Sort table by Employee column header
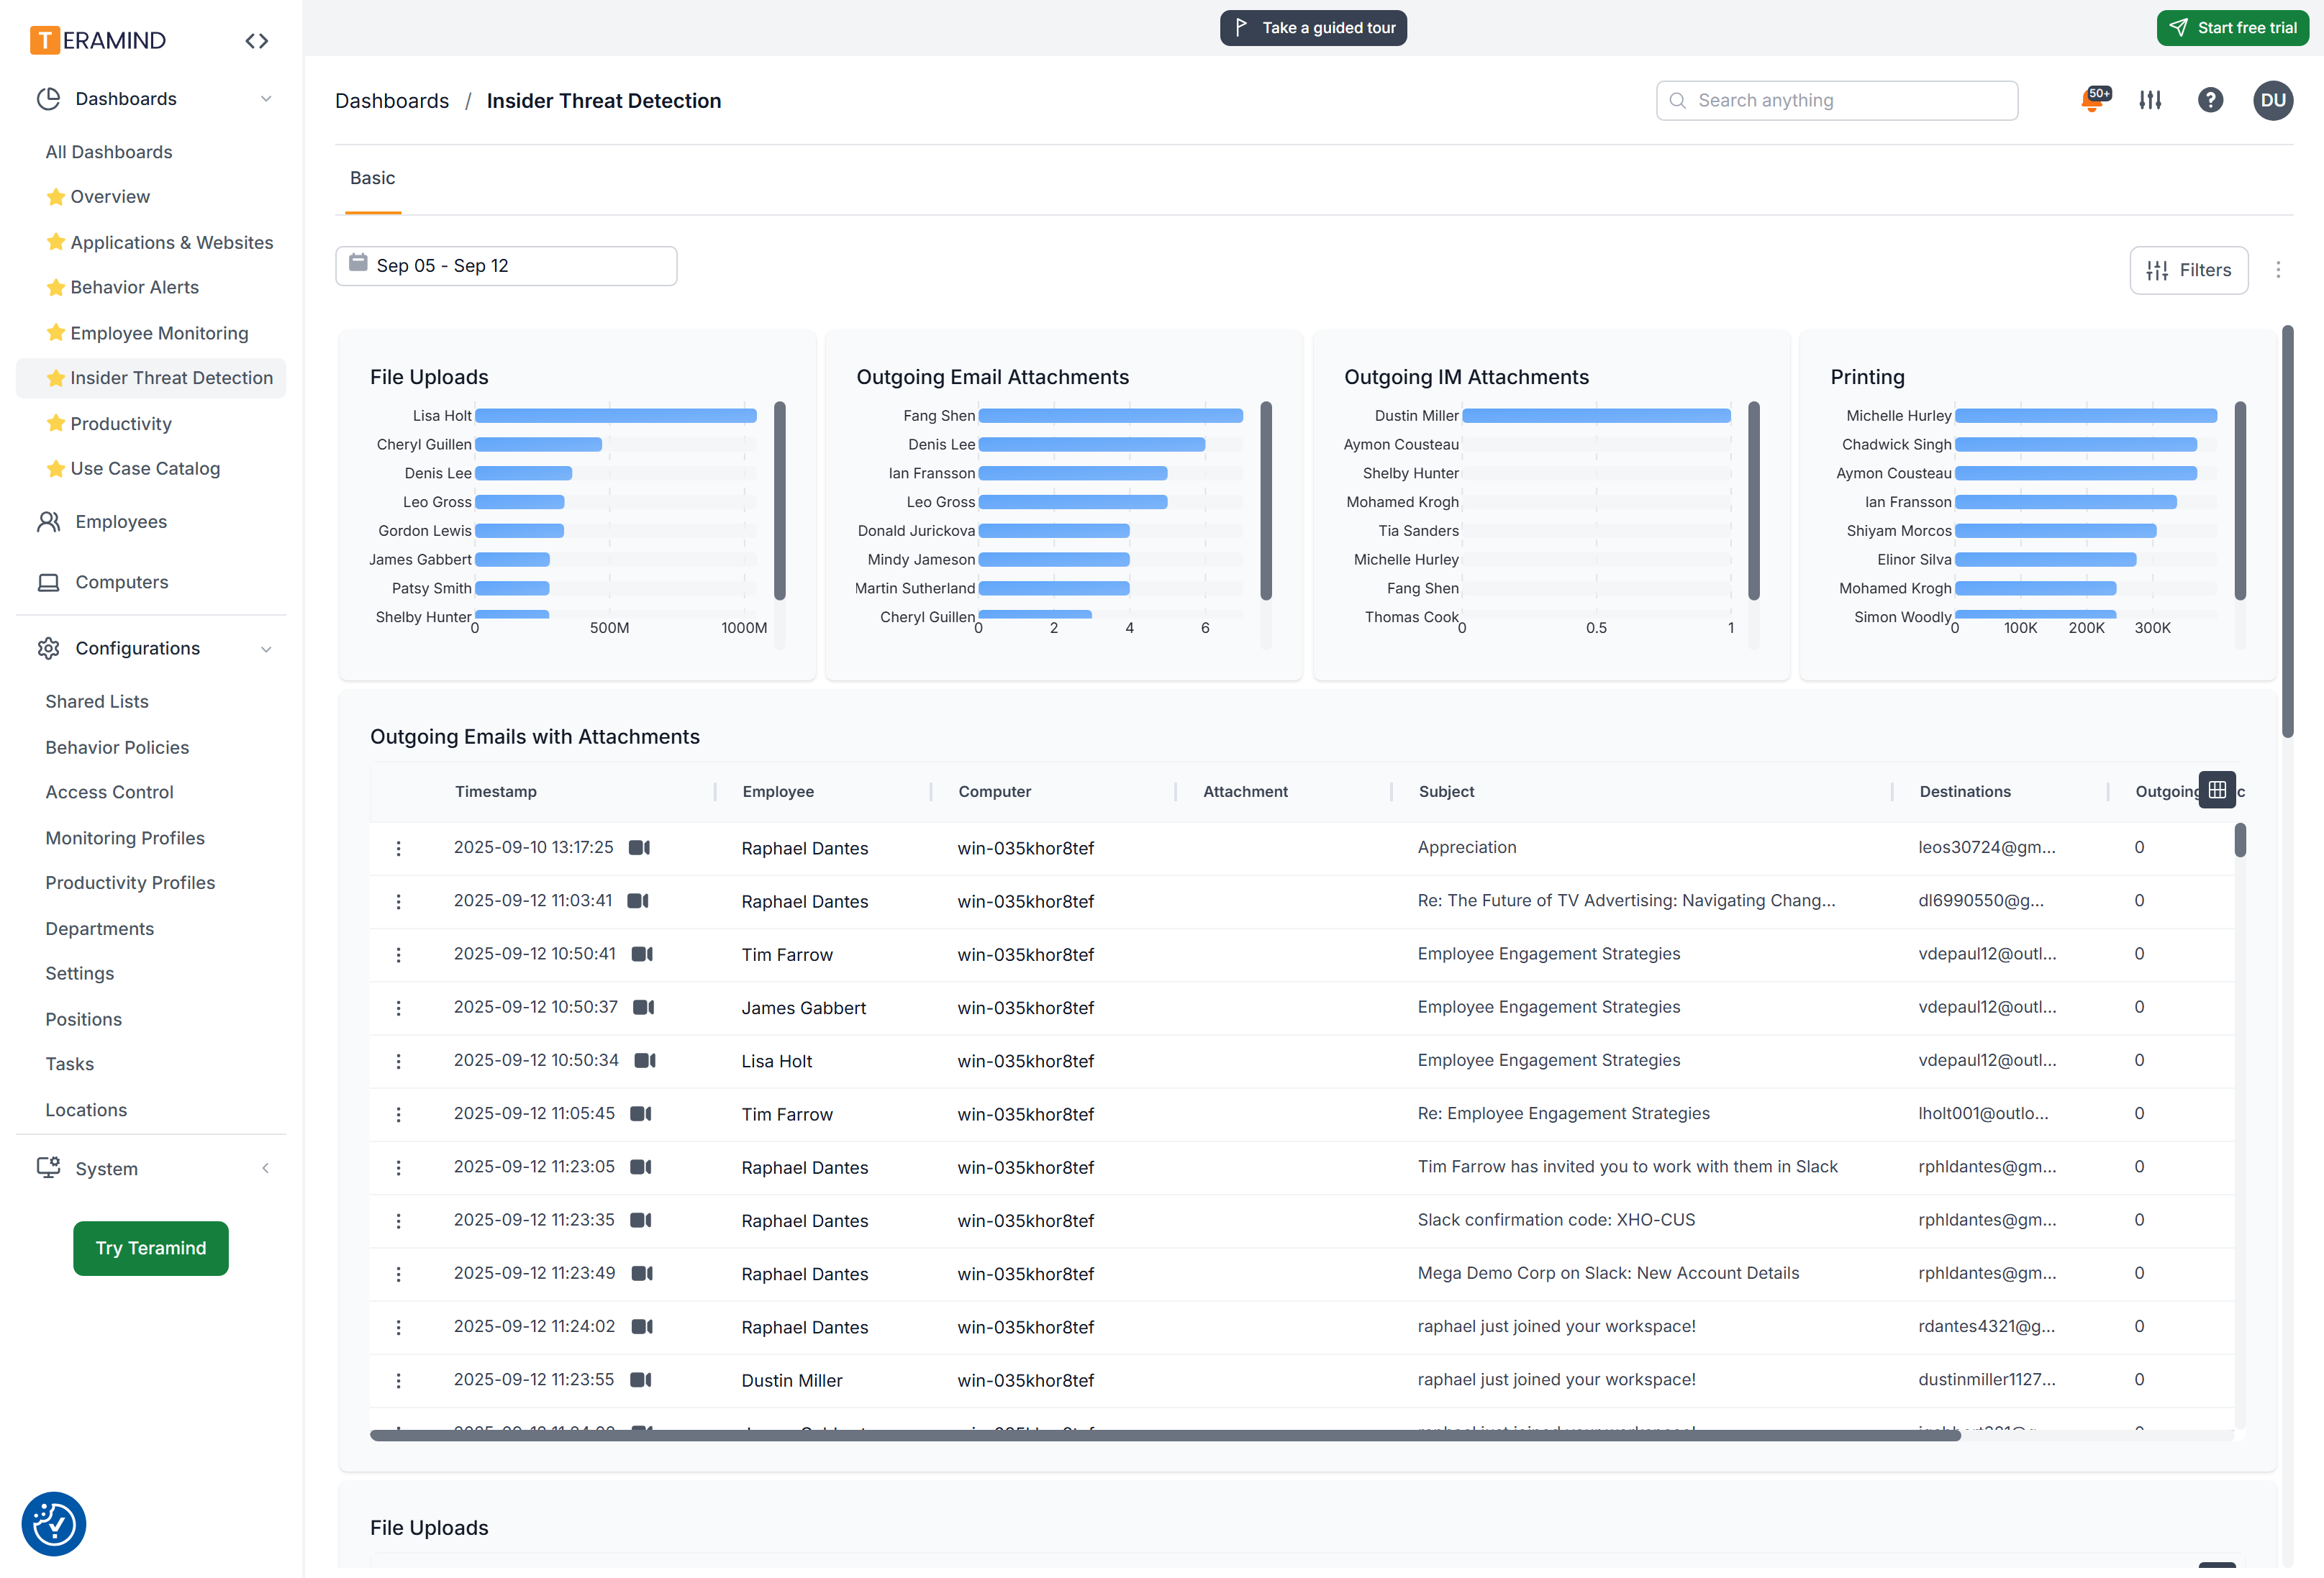 pos(778,791)
